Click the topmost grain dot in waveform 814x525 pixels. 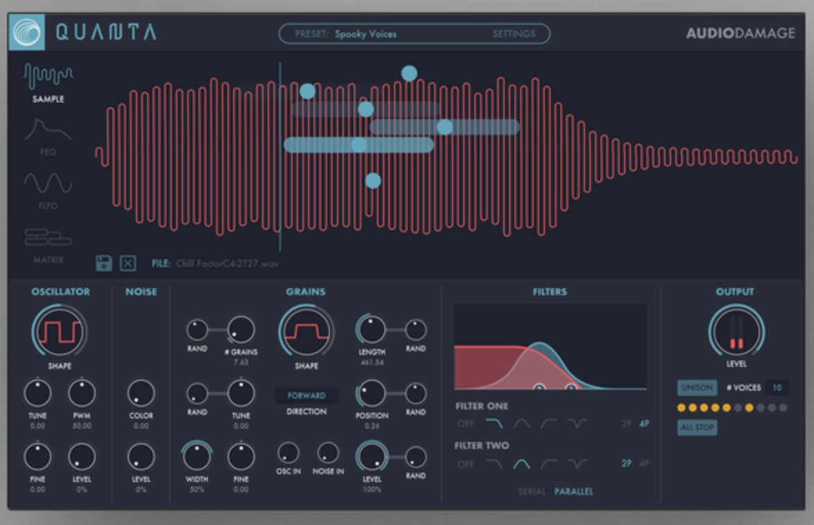pos(409,73)
